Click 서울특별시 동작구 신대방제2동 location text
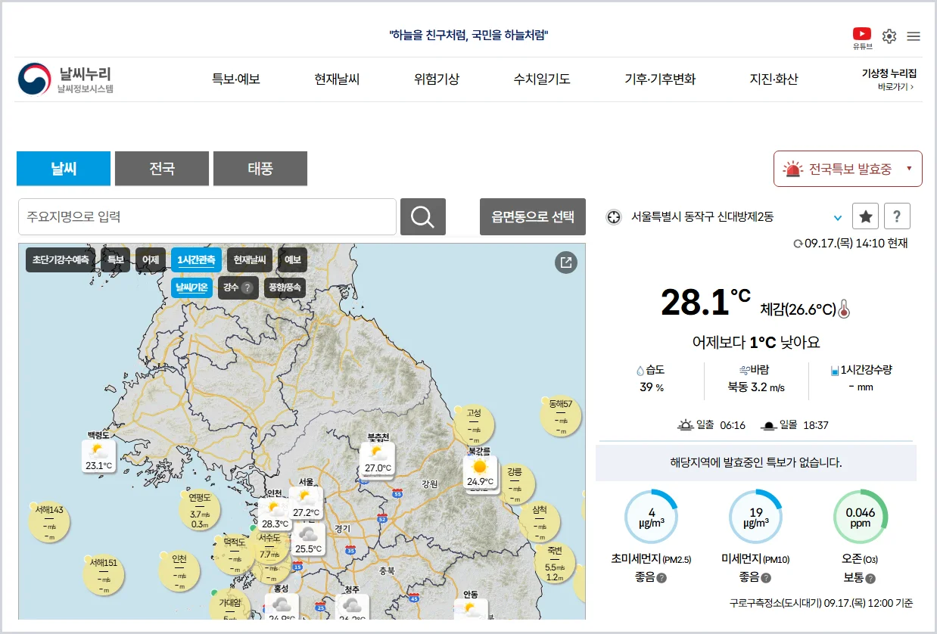The height and width of the screenshot is (634, 937). (702, 217)
